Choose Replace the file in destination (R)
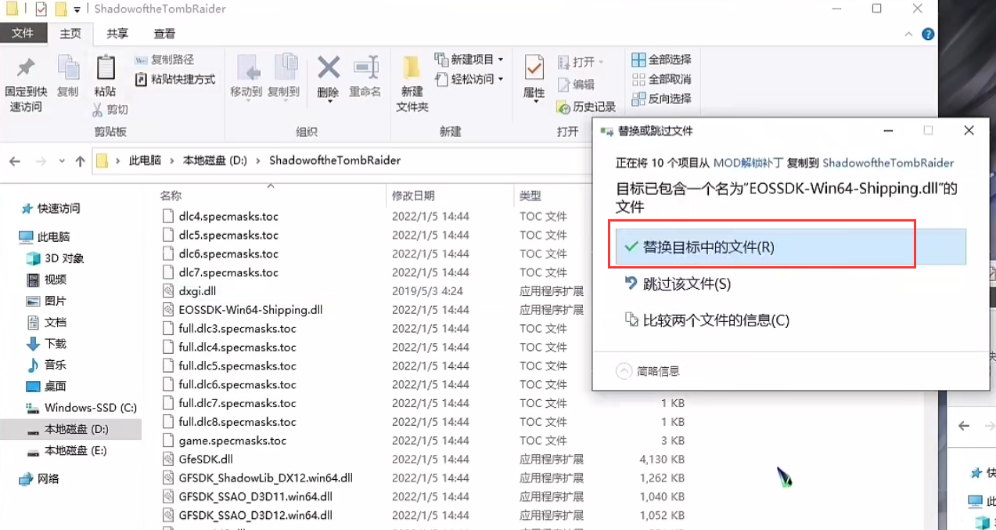This screenshot has width=996, height=530. coord(790,247)
